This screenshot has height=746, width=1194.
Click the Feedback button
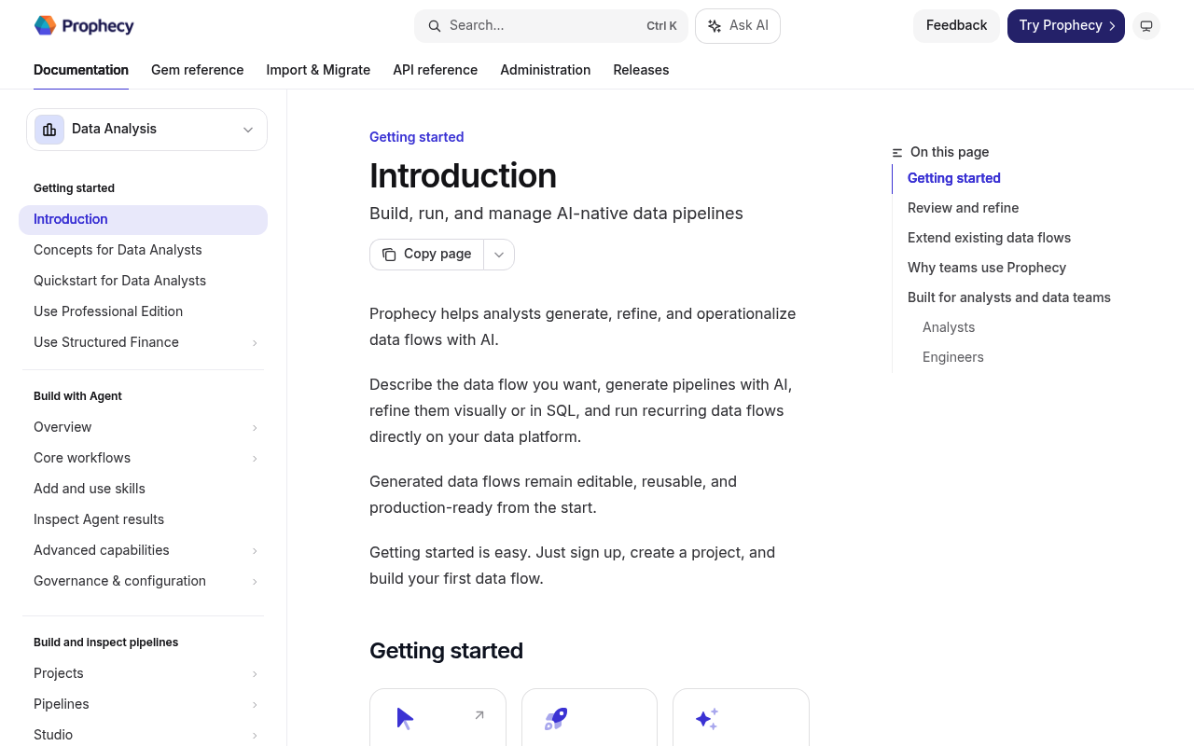click(956, 26)
